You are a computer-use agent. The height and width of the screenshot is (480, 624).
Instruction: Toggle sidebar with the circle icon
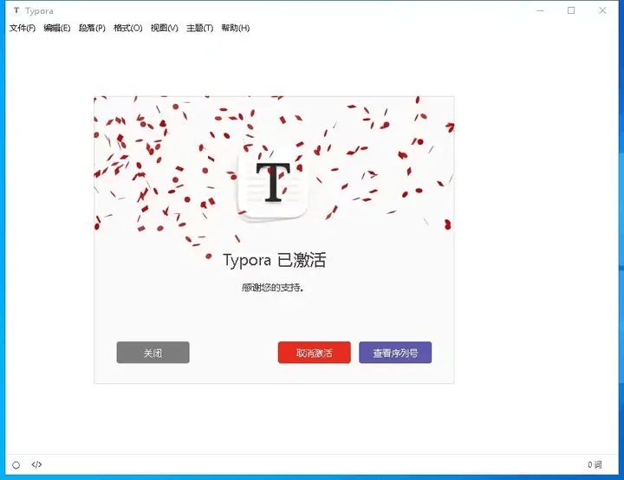click(16, 465)
